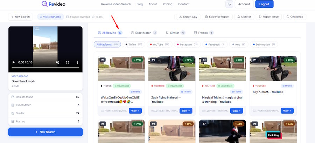
Task: Filter results by web
Action: tap(239, 45)
